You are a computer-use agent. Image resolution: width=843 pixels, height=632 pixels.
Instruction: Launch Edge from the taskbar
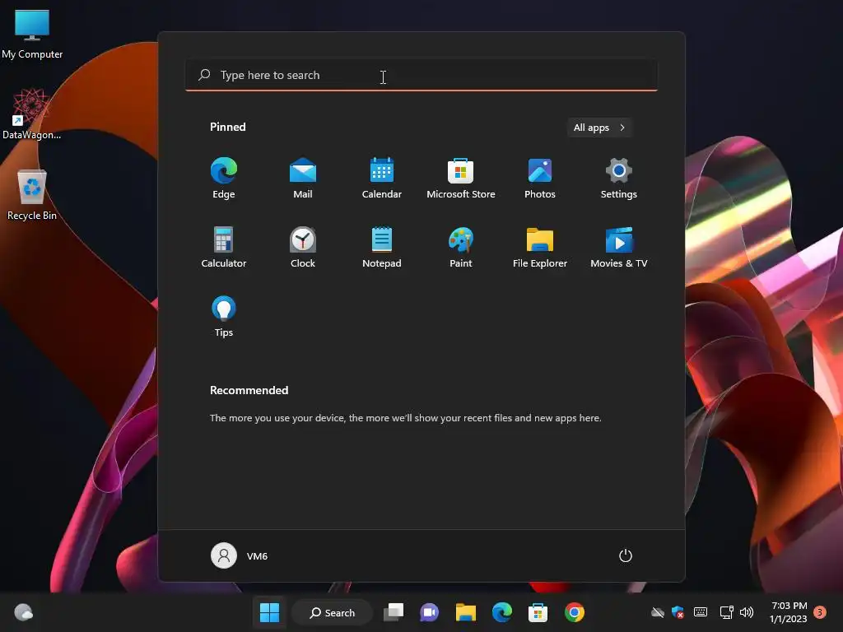click(502, 612)
